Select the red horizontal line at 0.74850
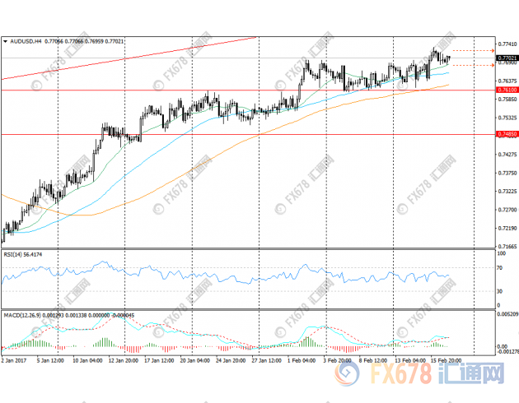The image size is (519, 403). click(247, 133)
